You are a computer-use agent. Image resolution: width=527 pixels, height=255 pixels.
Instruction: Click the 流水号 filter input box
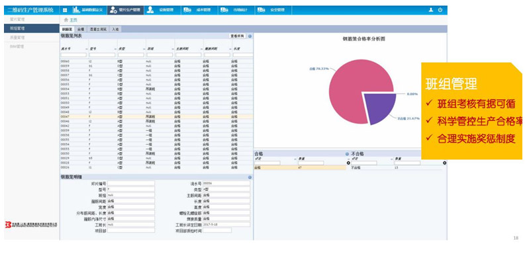pyautogui.click(x=73, y=55)
